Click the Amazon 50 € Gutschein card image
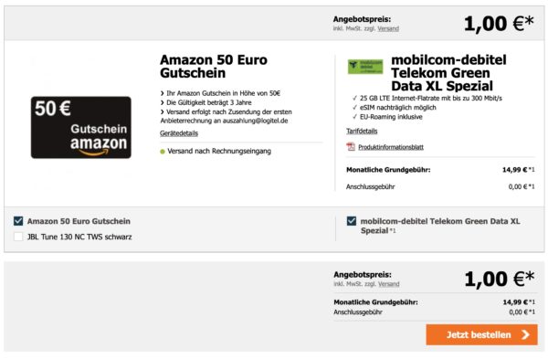This screenshot has width=548, height=359. click(81, 127)
